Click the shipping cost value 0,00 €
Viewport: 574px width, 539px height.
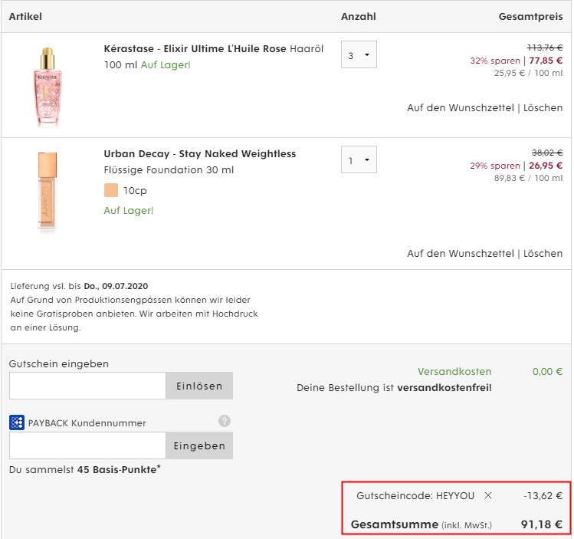pos(547,372)
